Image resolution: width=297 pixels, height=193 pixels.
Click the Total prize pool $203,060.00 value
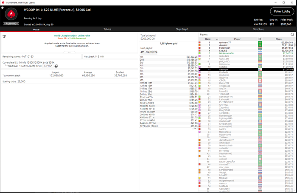148,39
